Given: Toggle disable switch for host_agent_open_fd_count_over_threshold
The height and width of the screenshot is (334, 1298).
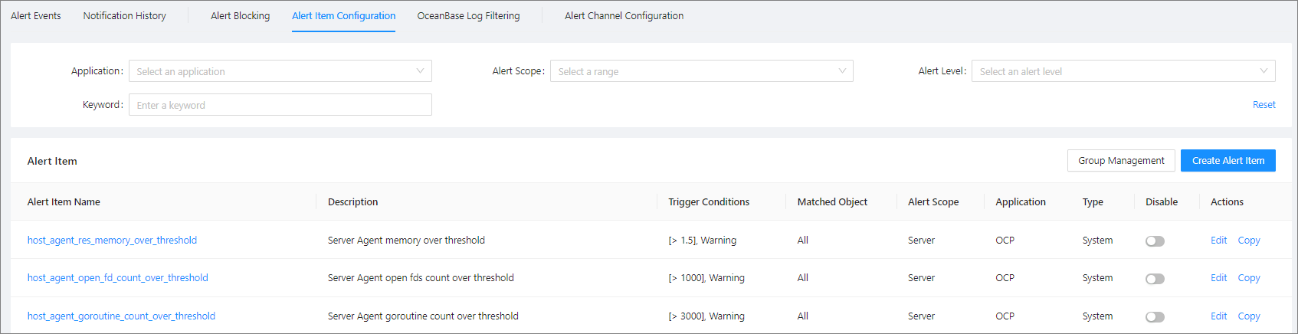Looking at the screenshot, I should pyautogui.click(x=1155, y=279).
